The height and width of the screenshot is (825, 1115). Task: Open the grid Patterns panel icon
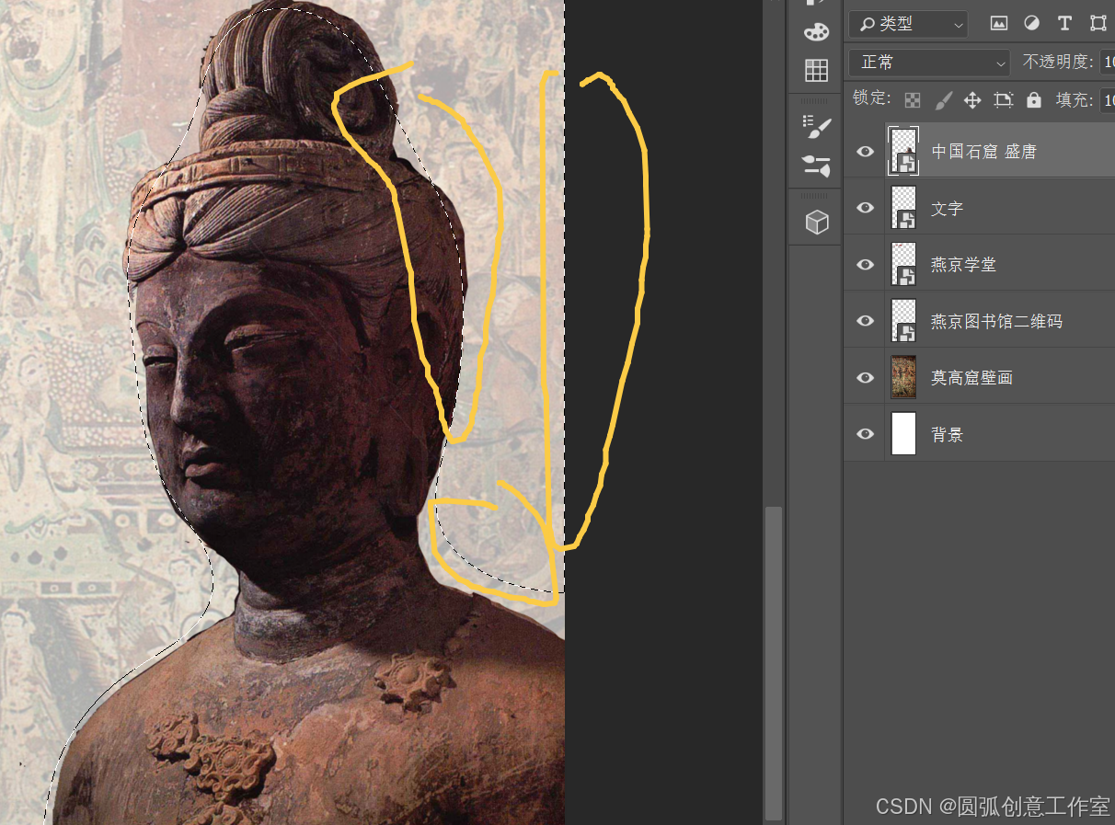(816, 70)
